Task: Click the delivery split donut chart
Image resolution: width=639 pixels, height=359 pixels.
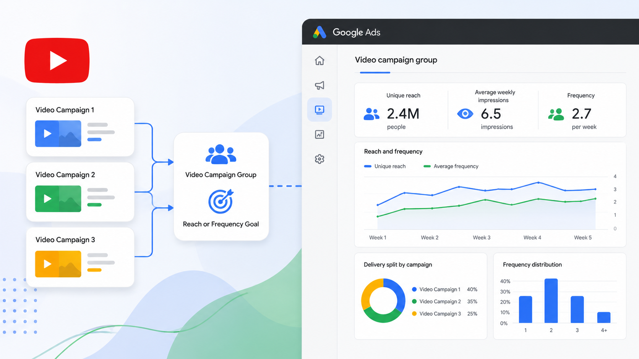Action: click(383, 301)
